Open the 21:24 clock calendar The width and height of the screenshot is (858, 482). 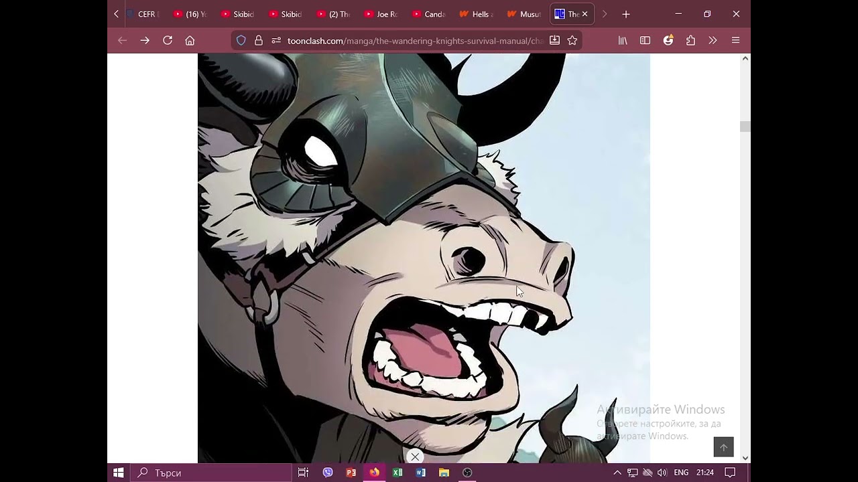pos(704,473)
